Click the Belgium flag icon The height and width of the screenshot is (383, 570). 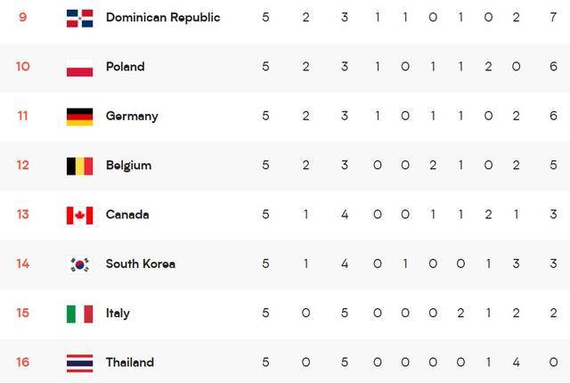[79, 166]
